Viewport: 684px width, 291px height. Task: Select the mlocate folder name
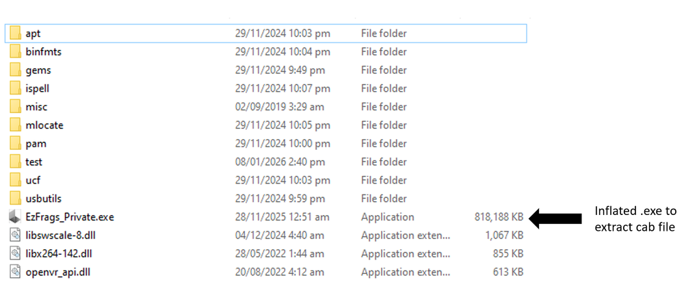(x=44, y=125)
